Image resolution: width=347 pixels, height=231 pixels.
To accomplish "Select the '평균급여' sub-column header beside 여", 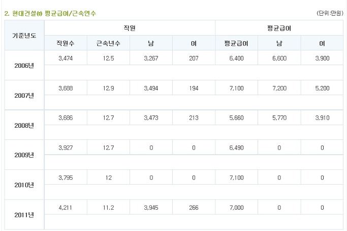I will [236, 43].
